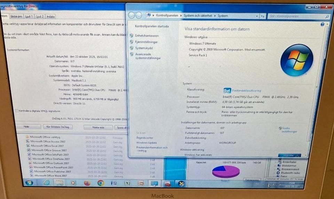This screenshot has height=199, width=334.
Task: Click the Nästa sida button
Action: tap(98, 127)
